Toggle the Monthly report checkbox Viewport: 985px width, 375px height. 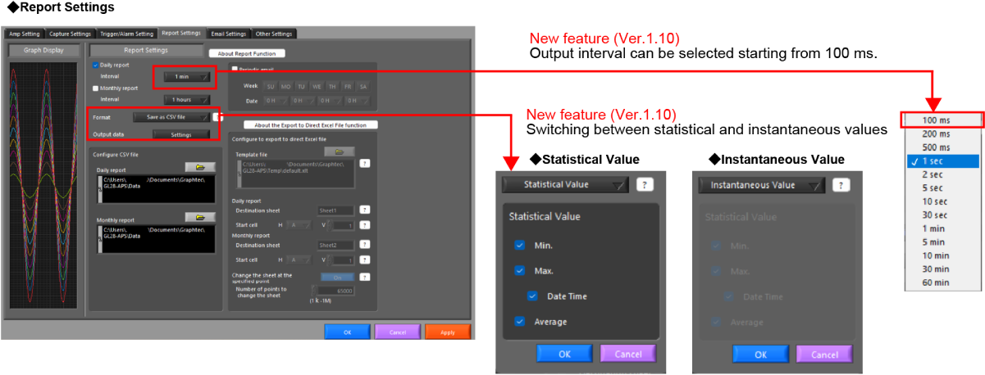(x=96, y=88)
